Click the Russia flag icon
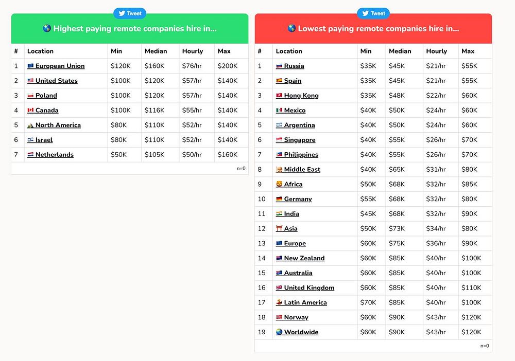This screenshot has width=515, height=361. click(279, 66)
